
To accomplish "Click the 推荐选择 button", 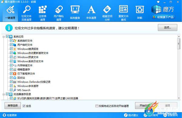I will click(13, 105).
